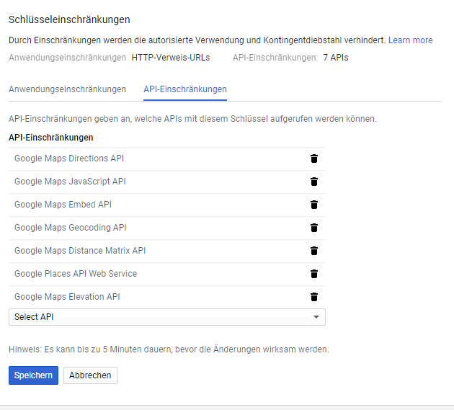Click the Select API dropdown arrow
Screen dimensions: 454x410
click(316, 317)
